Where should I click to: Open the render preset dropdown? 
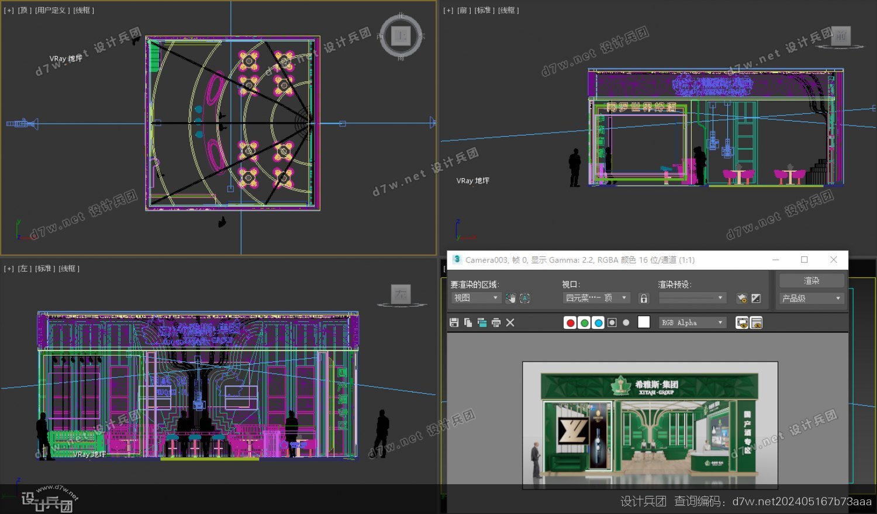(692, 298)
